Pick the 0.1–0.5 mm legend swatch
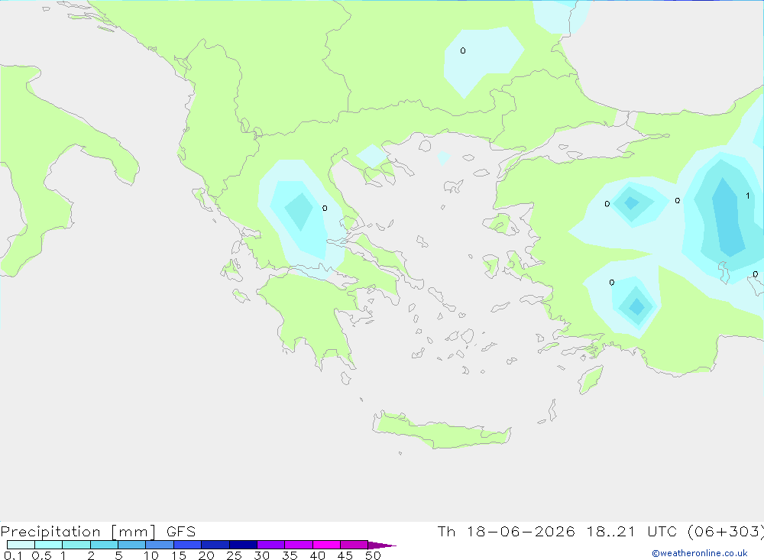764x560 pixels. click(21, 545)
